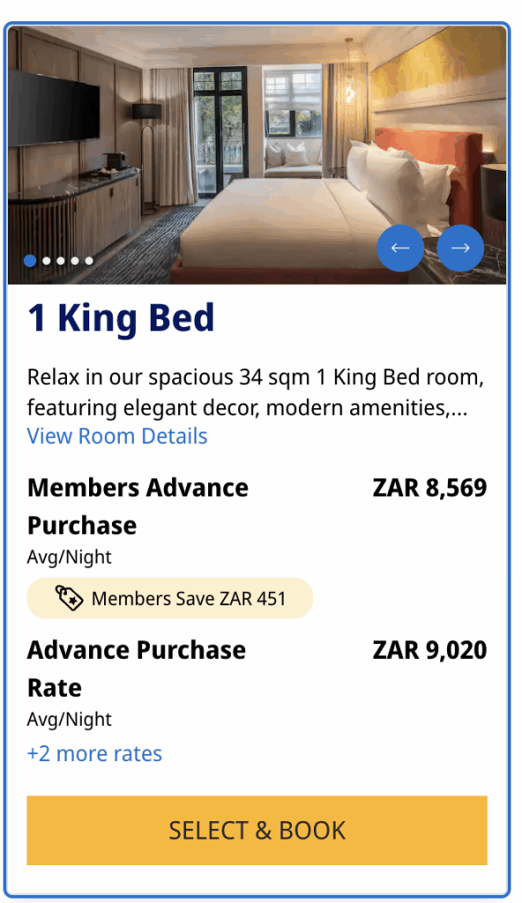Select the last carousel dot indicator

coord(89,261)
